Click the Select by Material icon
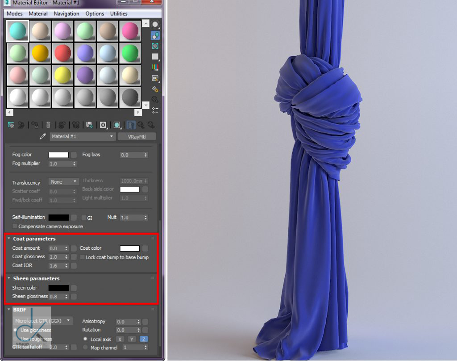This screenshot has width=457, height=361. (155, 100)
